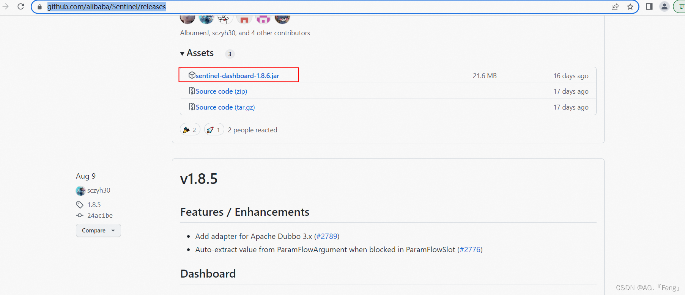Open the first contributor avatar
This screenshot has width=685, height=295.
point(187,19)
